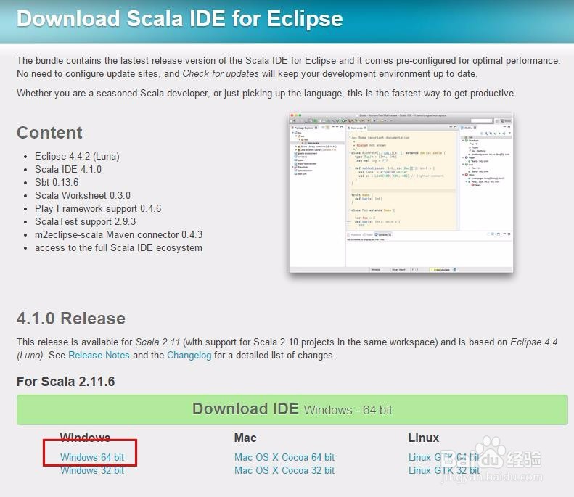Click the 'Download Scala IDE for Eclipse' title
The height and width of the screenshot is (497, 574).
180,19
